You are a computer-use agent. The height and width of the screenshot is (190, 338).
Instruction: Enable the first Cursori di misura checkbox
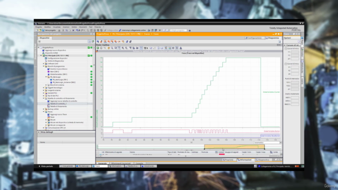click(x=286, y=49)
